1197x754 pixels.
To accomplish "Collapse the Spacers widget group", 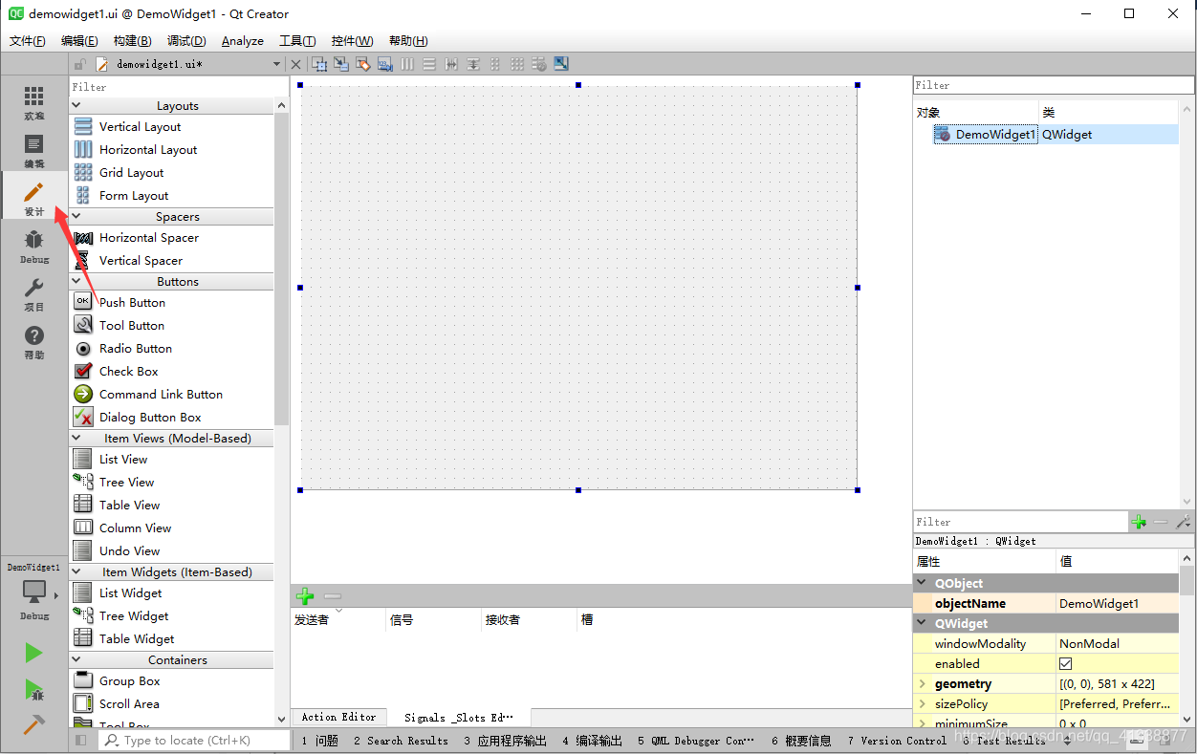I will (x=76, y=216).
